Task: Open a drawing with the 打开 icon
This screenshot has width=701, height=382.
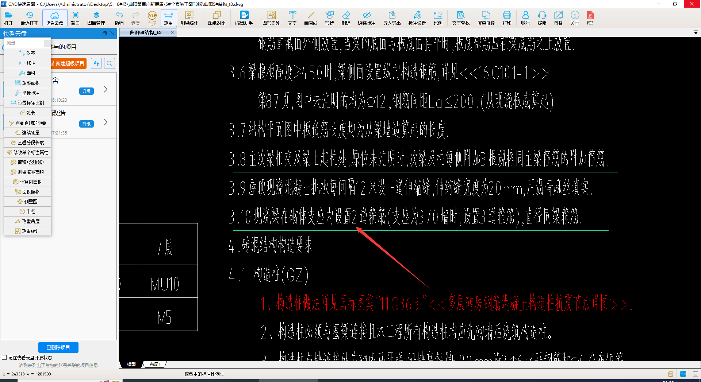Action: coord(8,18)
